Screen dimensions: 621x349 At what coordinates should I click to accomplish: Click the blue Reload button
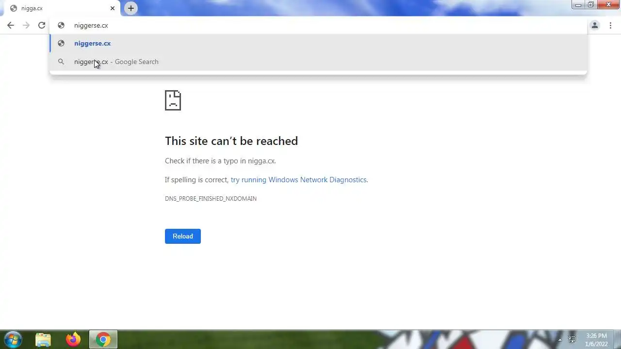click(183, 236)
